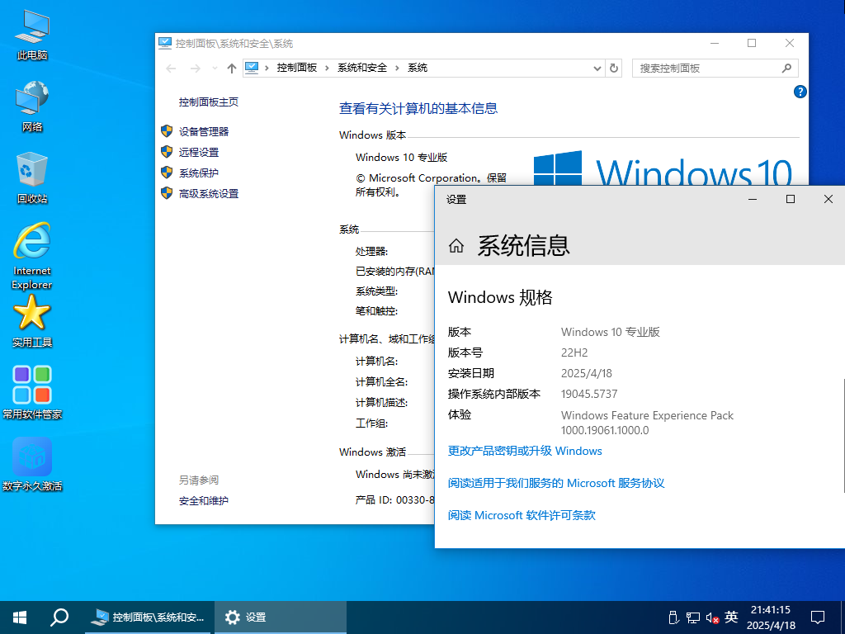This screenshot has height=634, width=845.
Task: Switch to 设置 taskbar button
Action: coord(281,617)
